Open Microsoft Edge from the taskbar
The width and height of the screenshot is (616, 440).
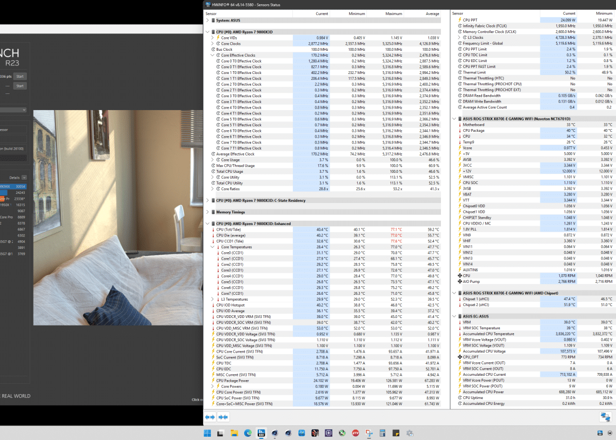tap(248, 433)
